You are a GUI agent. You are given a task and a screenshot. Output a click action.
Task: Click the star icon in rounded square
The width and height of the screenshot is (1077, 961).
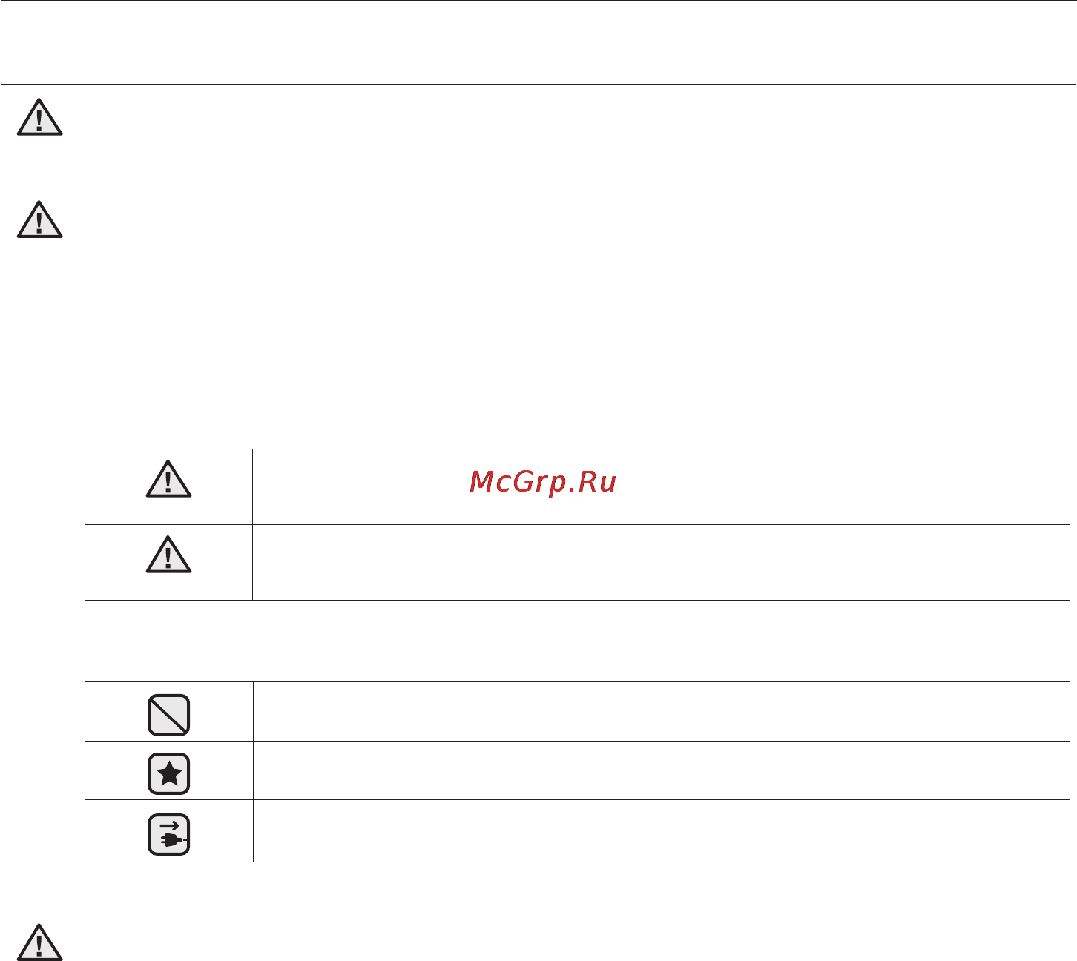pyautogui.click(x=169, y=774)
